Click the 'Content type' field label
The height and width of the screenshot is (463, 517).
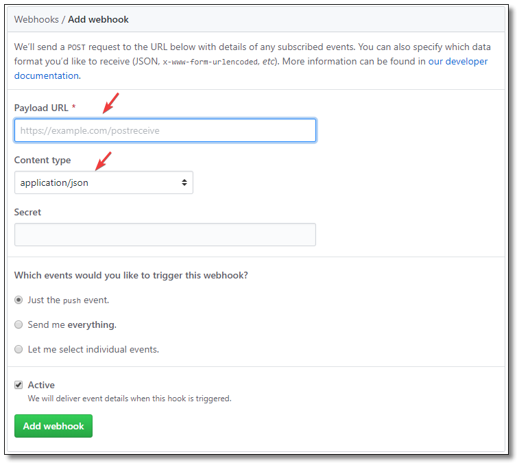(43, 160)
